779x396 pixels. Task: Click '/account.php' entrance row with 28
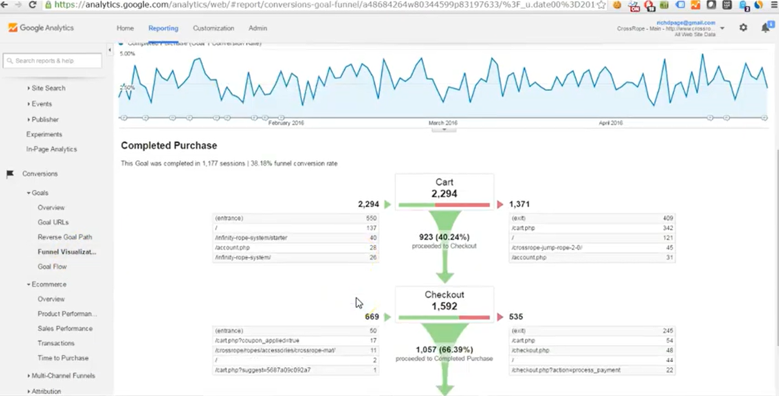click(x=295, y=247)
